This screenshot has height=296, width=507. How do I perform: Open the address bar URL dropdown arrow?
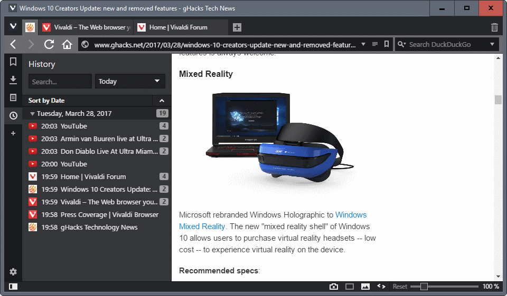point(363,44)
